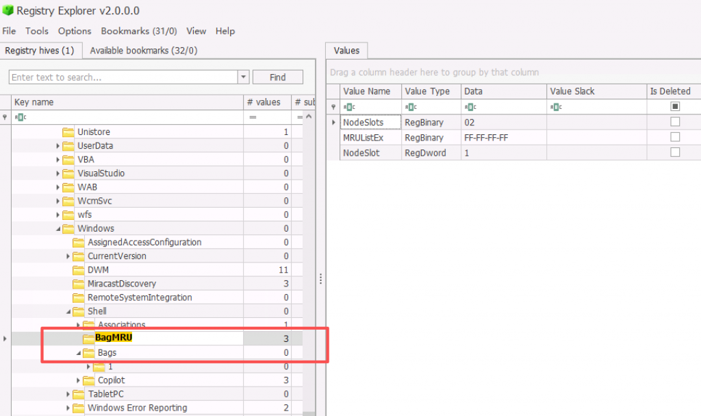Click the Unistore folder icon
Image resolution: width=701 pixels, height=416 pixels.
68,132
